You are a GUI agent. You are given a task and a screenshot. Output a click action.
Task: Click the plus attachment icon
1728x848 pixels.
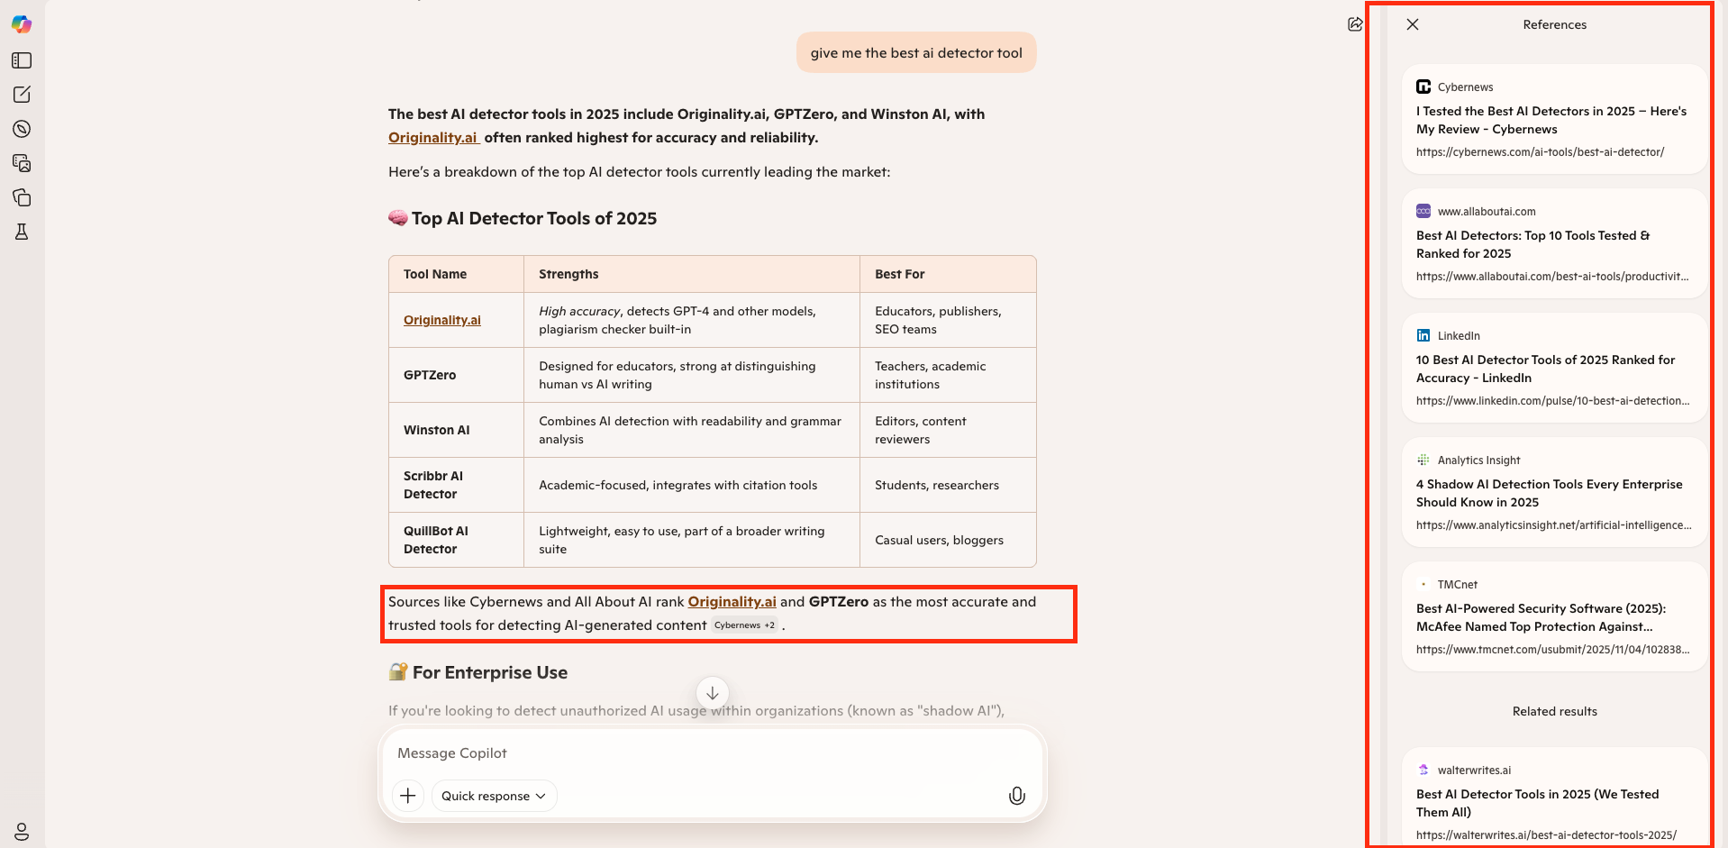tap(407, 796)
